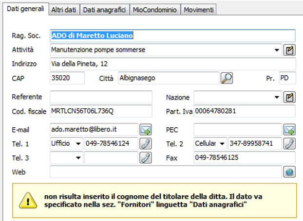
Task: Click the CAP field showing 35020
Action: [67, 78]
